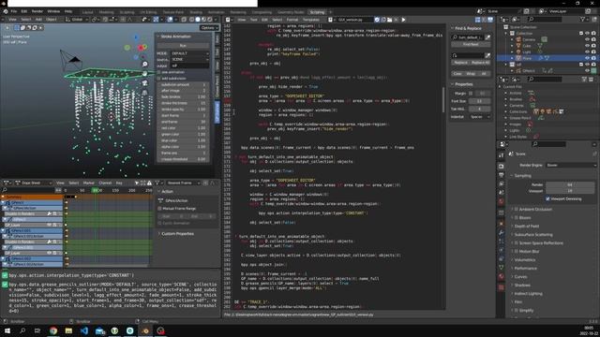Click the Camera object icon in the outliner
The image size is (600, 337).
(x=518, y=39)
